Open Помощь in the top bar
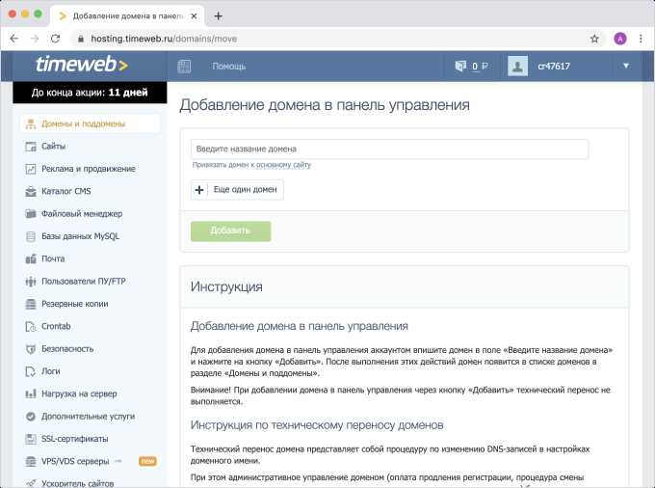The image size is (655, 488). pos(229,67)
